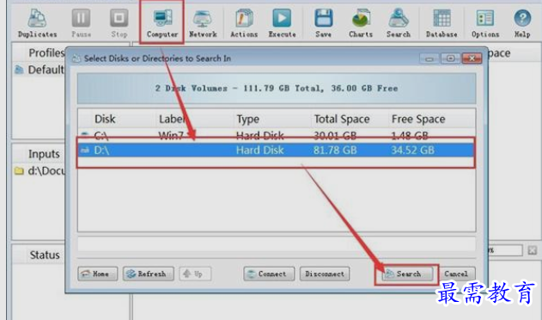This screenshot has width=542, height=320.
Task: Click the 34.52 GB free space cell
Action: pyautogui.click(x=412, y=151)
